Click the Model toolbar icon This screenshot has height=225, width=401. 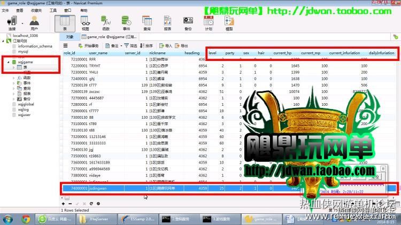[x=229, y=23]
